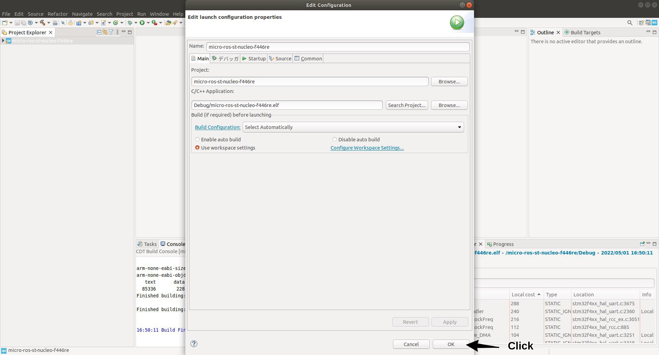Open the Project Explorer view menu
Screen dimensions: 659x355
coord(117,32)
